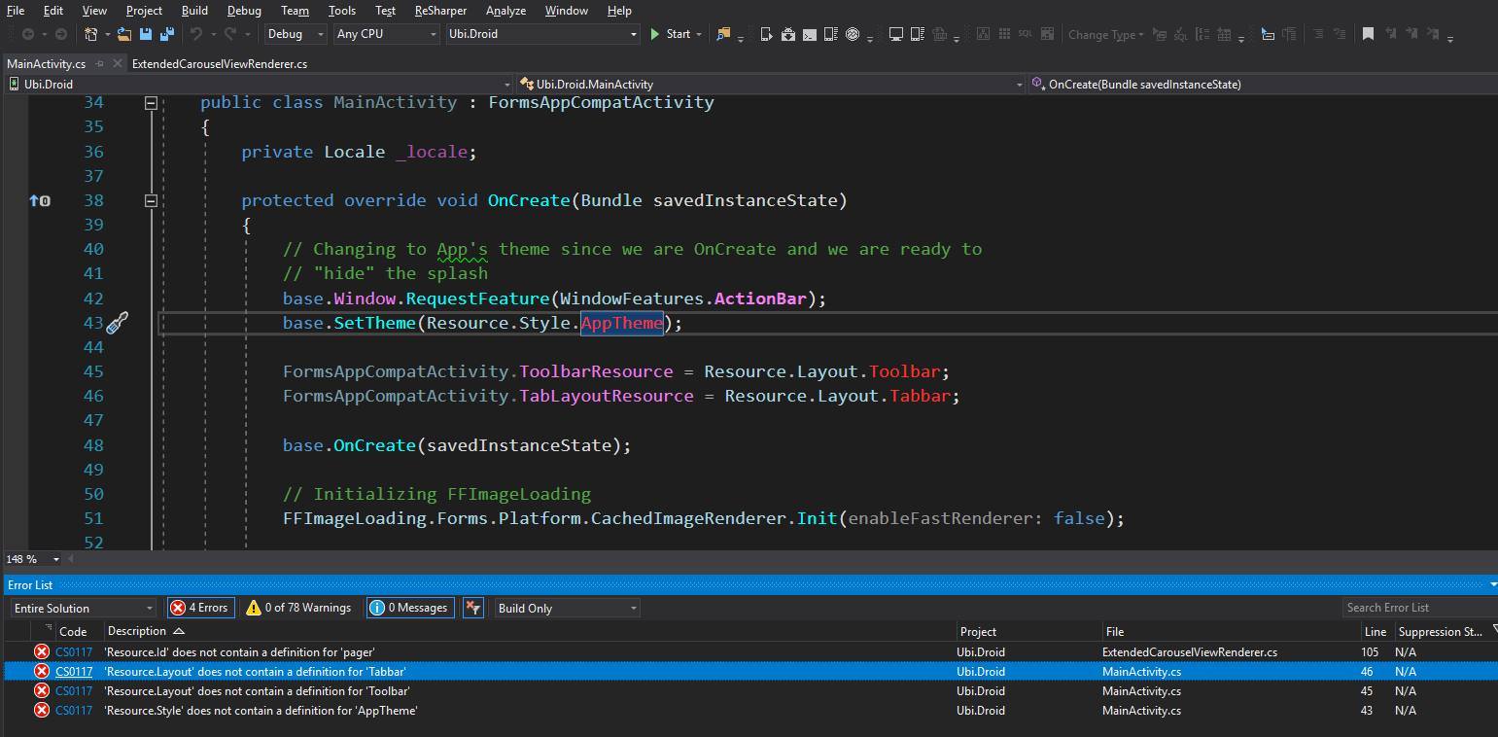This screenshot has width=1498, height=737.
Task: Open the Ubi.Droid startup project dropdown
Action: click(541, 34)
